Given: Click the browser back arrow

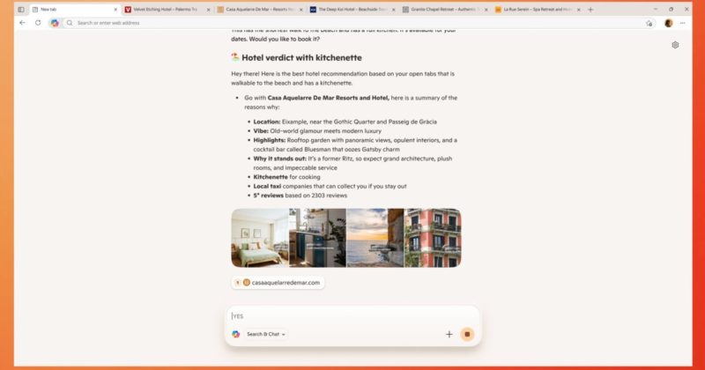Looking at the screenshot, I should coord(22,22).
